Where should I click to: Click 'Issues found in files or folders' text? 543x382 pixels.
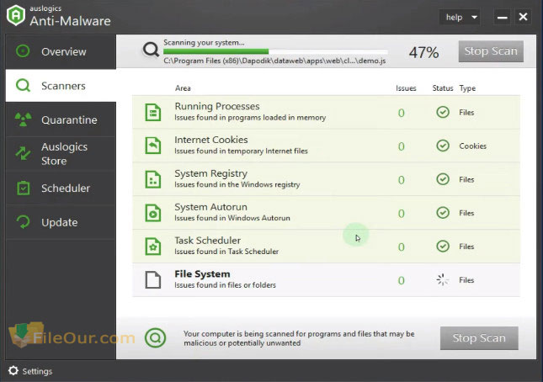coord(225,285)
